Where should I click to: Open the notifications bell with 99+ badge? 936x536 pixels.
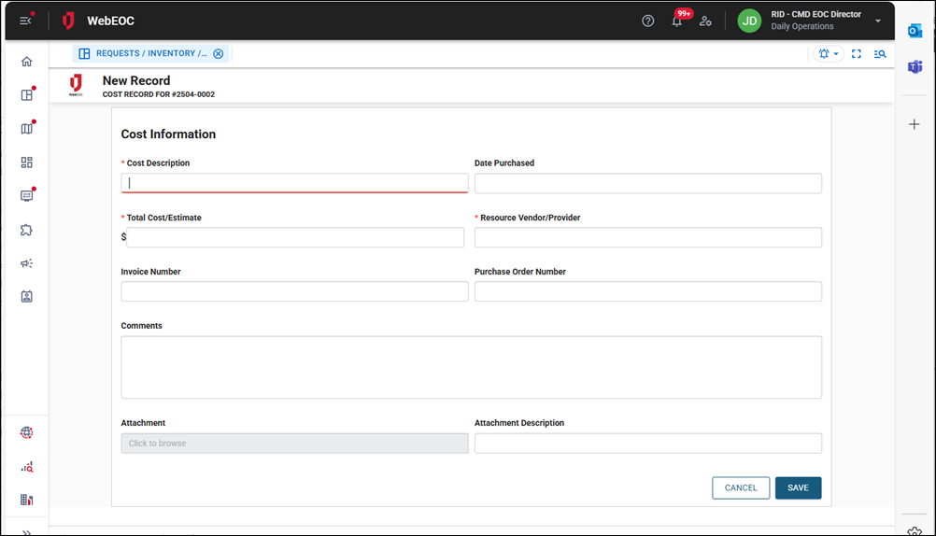pos(677,21)
